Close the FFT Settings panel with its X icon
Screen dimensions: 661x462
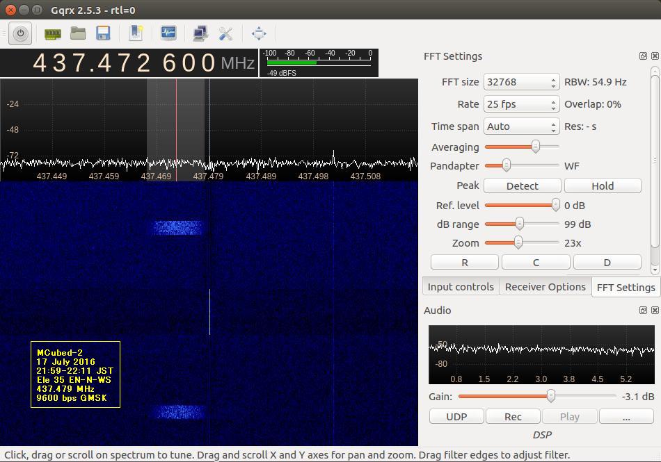tap(655, 56)
